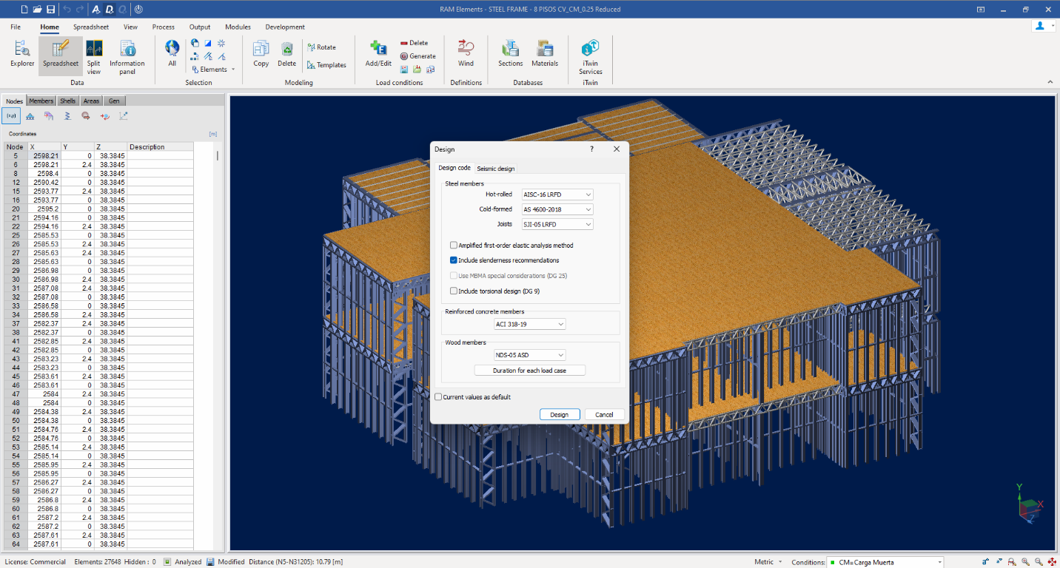Viewport: 1060px width, 568px height.
Task: Switch to the Seismic design tab
Action: 496,169
